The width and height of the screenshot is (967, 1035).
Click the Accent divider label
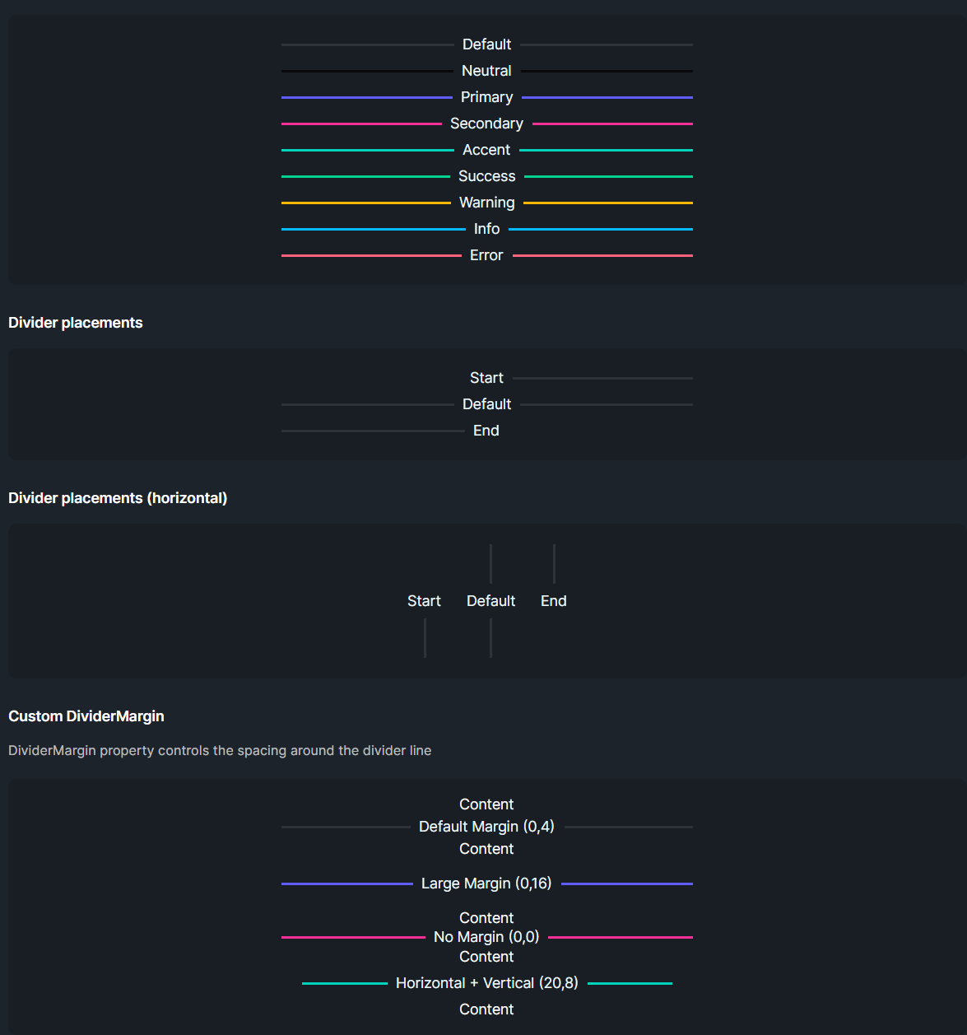click(486, 150)
